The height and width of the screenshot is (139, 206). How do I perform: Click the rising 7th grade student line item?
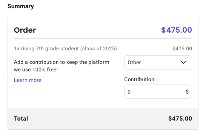tap(65, 48)
